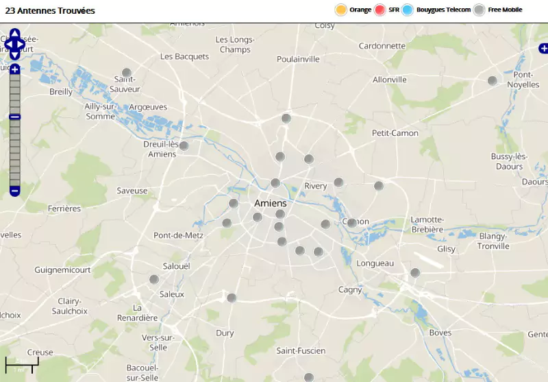Pan the map west with the left arrow
This screenshot has width=548, height=382.
(x=7, y=45)
